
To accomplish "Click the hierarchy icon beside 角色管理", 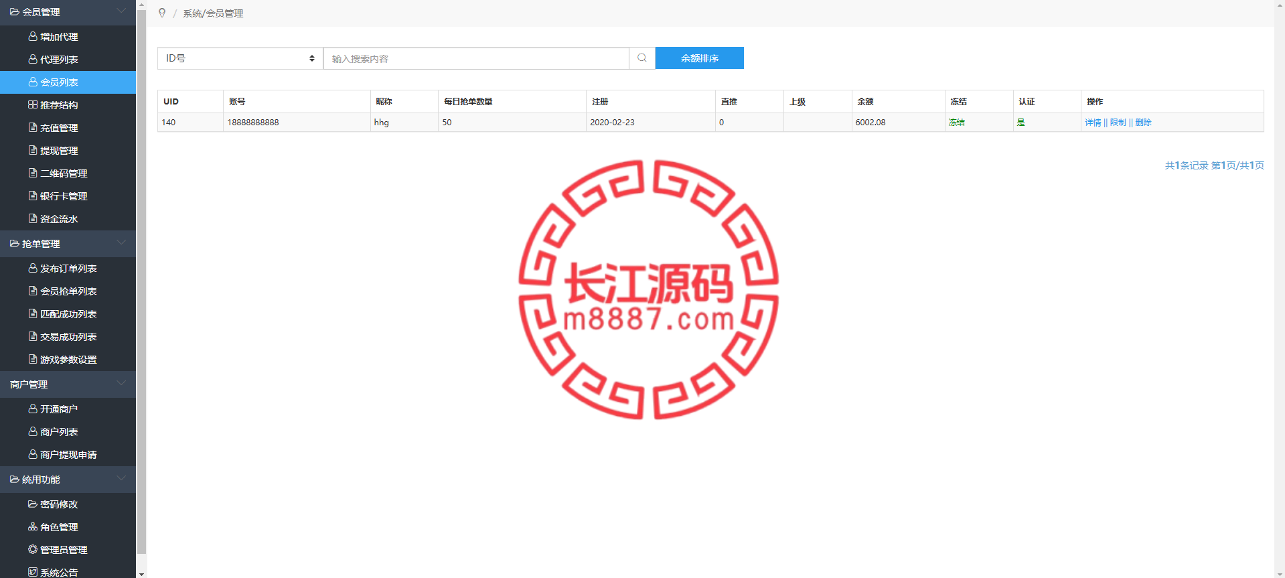I will pyautogui.click(x=32, y=526).
